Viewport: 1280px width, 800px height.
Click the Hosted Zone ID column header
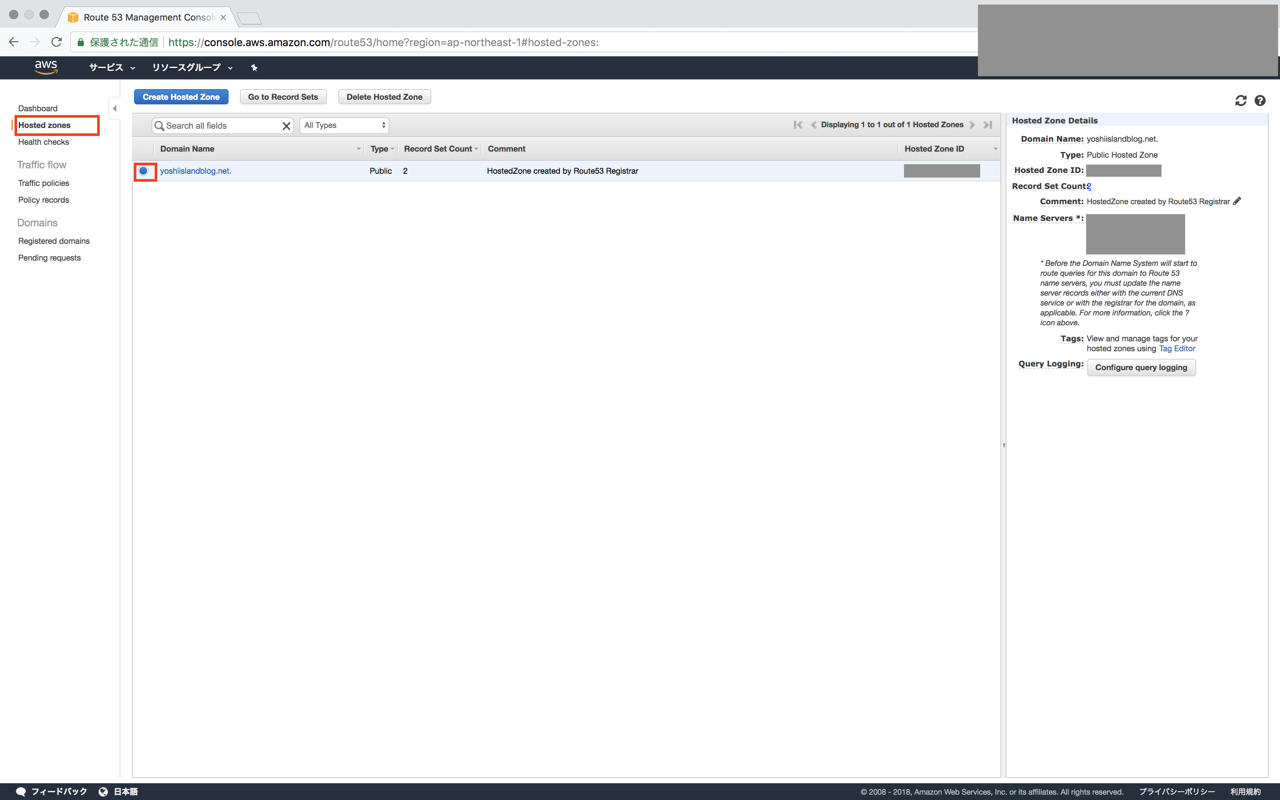tap(934, 149)
